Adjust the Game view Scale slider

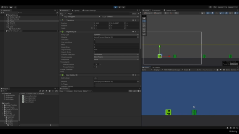pyautogui.click(x=193, y=70)
